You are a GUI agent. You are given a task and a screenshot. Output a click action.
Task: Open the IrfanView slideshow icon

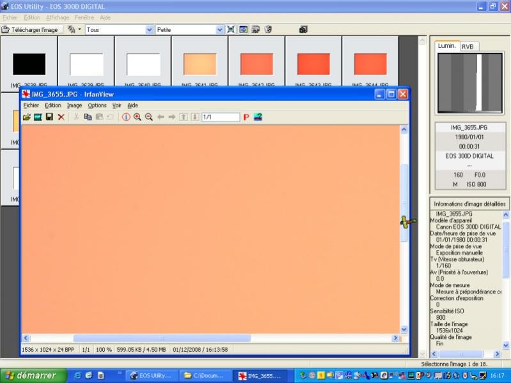(38, 117)
